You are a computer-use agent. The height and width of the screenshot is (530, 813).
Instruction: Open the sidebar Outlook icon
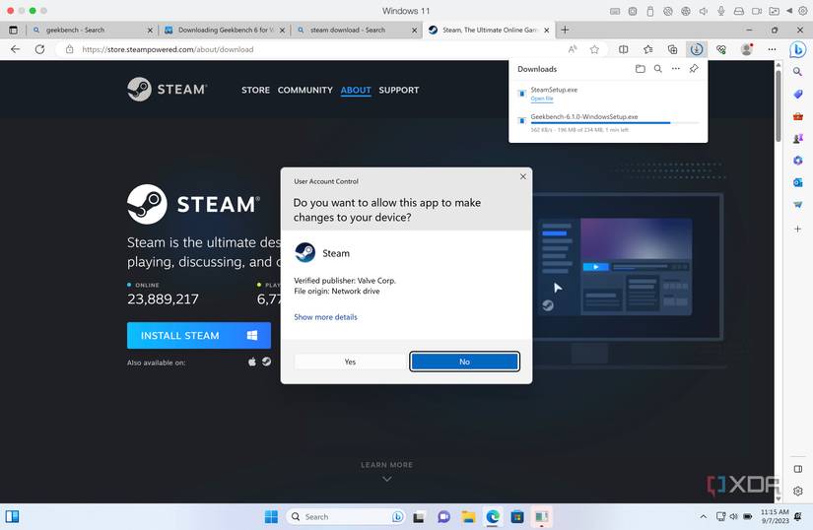point(797,182)
